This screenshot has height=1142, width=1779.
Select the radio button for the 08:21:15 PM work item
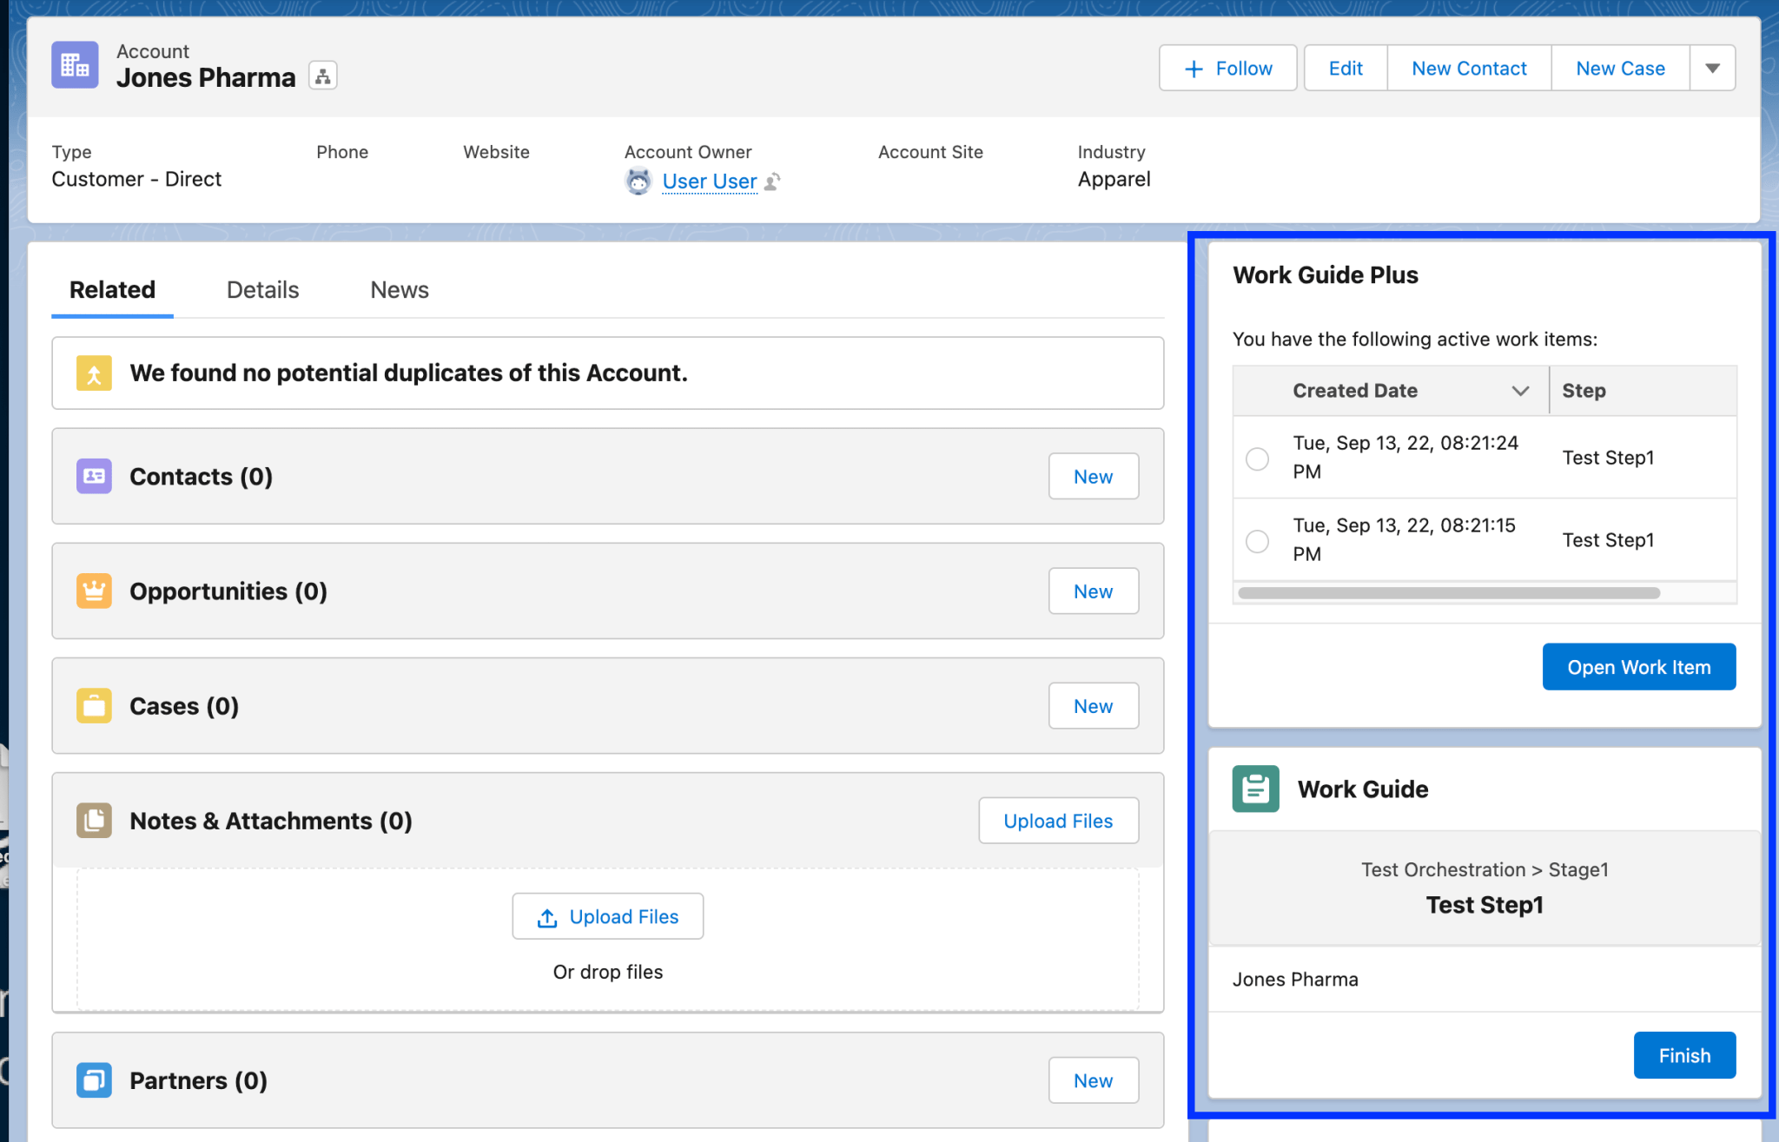click(x=1257, y=540)
